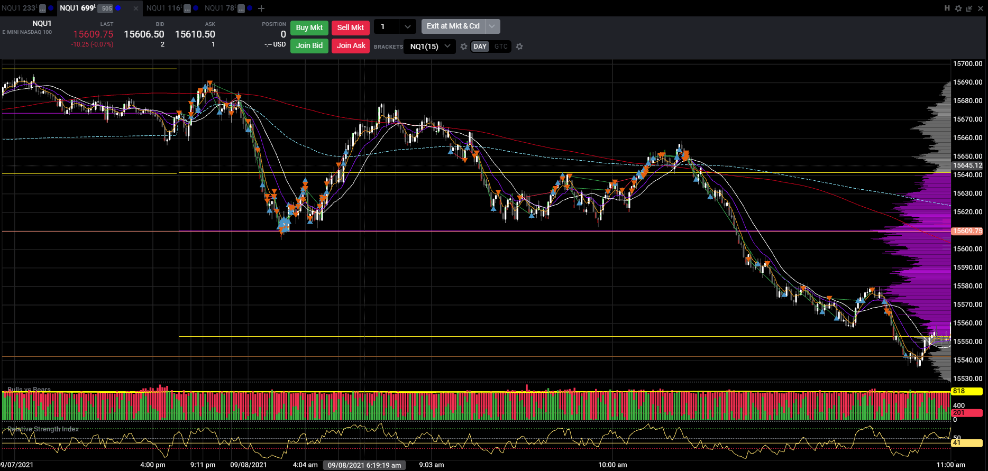988x471 pixels.
Task: Click the 9:11 pm time axis label
Action: coord(203,465)
